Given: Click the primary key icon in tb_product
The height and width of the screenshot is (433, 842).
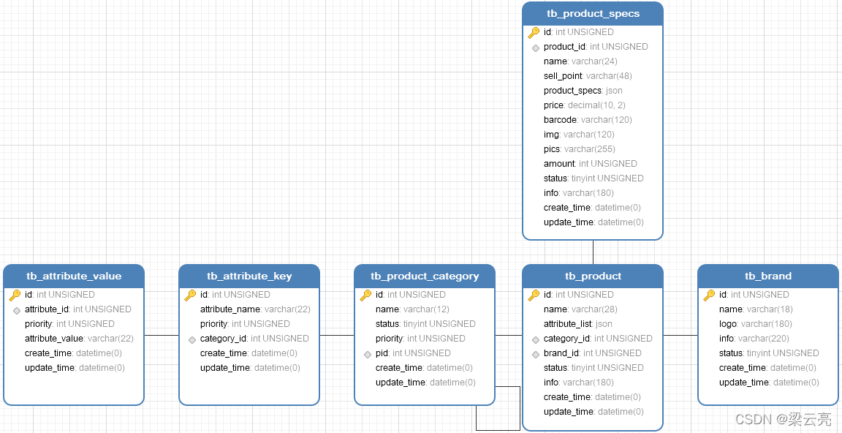Looking at the screenshot, I should [x=534, y=295].
